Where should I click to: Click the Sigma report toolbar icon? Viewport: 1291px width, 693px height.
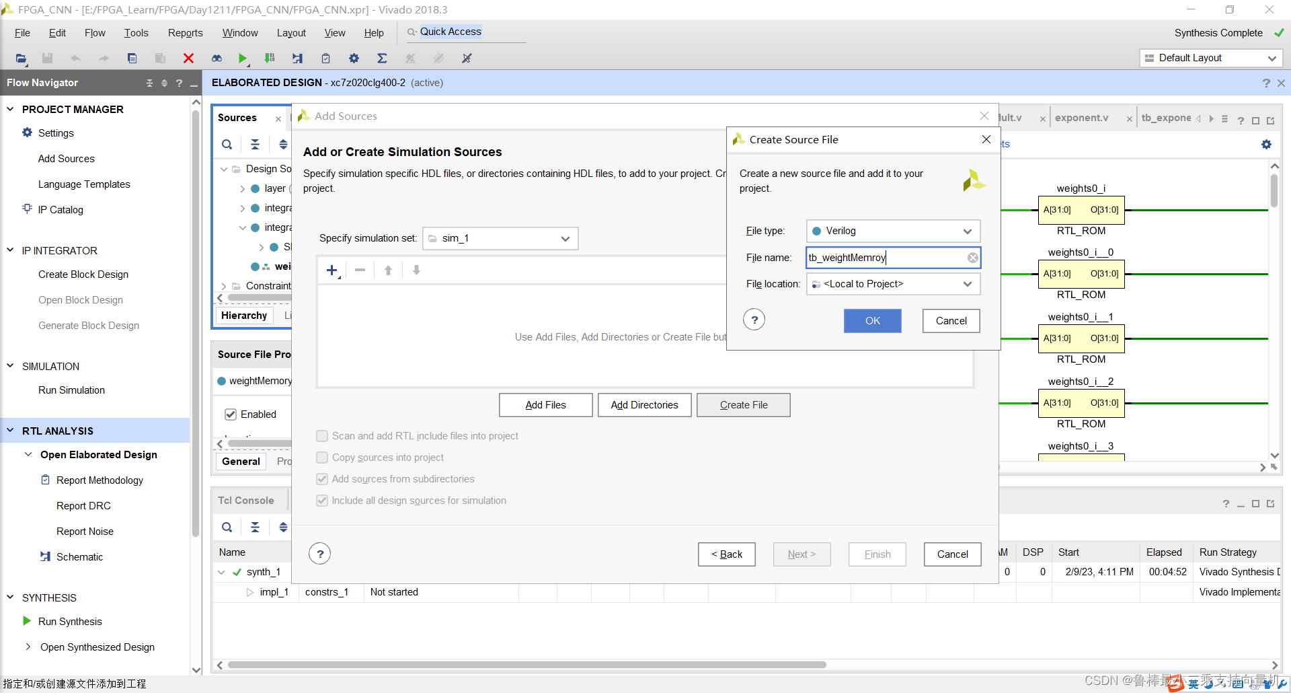(x=382, y=59)
